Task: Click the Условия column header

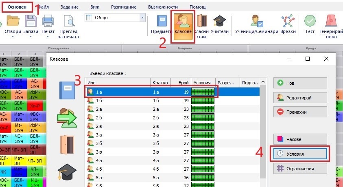Action: (203, 83)
